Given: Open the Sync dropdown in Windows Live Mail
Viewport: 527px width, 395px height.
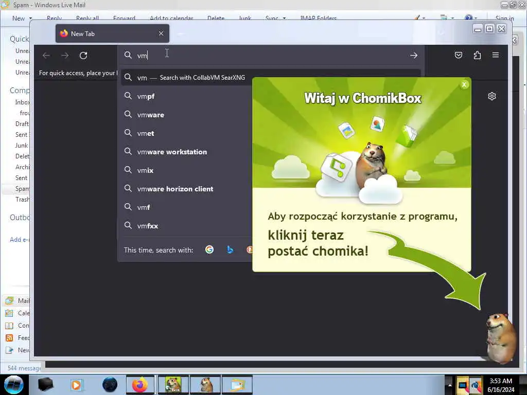Looking at the screenshot, I should (275, 18).
